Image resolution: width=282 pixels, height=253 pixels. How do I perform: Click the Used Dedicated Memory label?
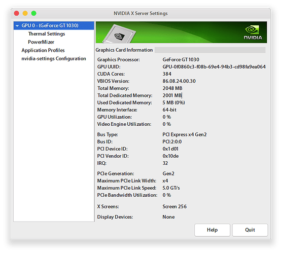point(124,102)
